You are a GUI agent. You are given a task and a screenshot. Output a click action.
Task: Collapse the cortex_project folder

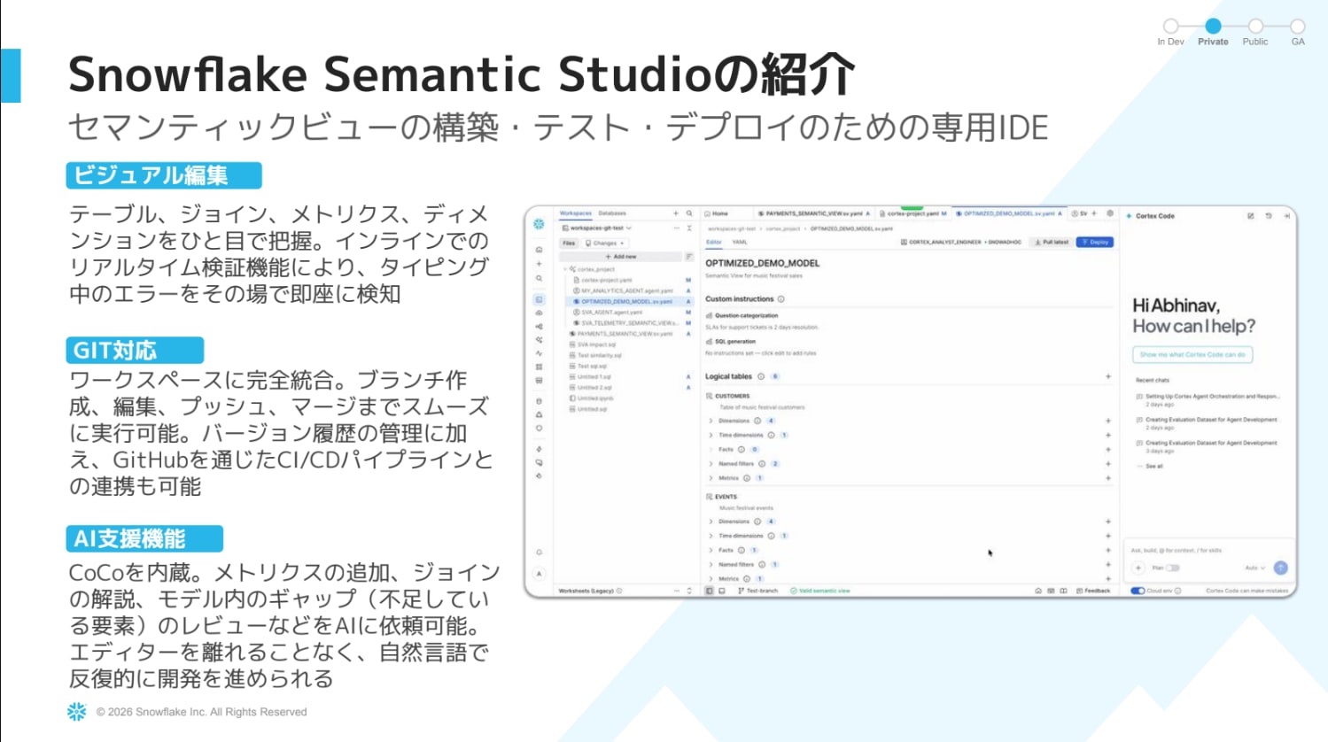pyautogui.click(x=565, y=269)
